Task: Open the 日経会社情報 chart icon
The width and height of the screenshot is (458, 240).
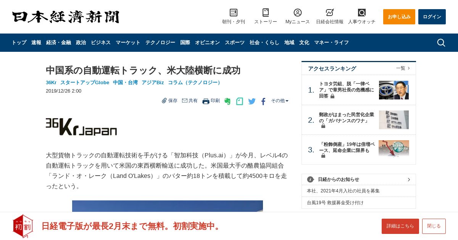Action: tap(330, 13)
